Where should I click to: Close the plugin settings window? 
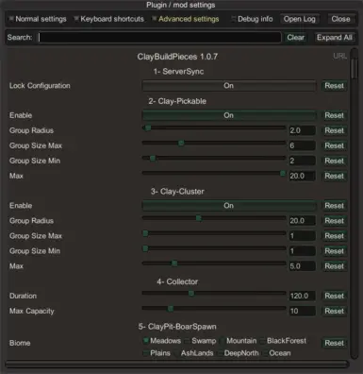[340, 19]
